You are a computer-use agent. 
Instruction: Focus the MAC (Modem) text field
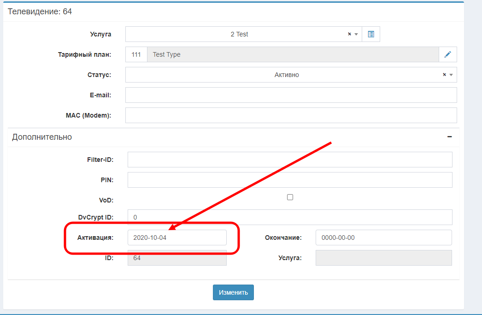pyautogui.click(x=291, y=115)
